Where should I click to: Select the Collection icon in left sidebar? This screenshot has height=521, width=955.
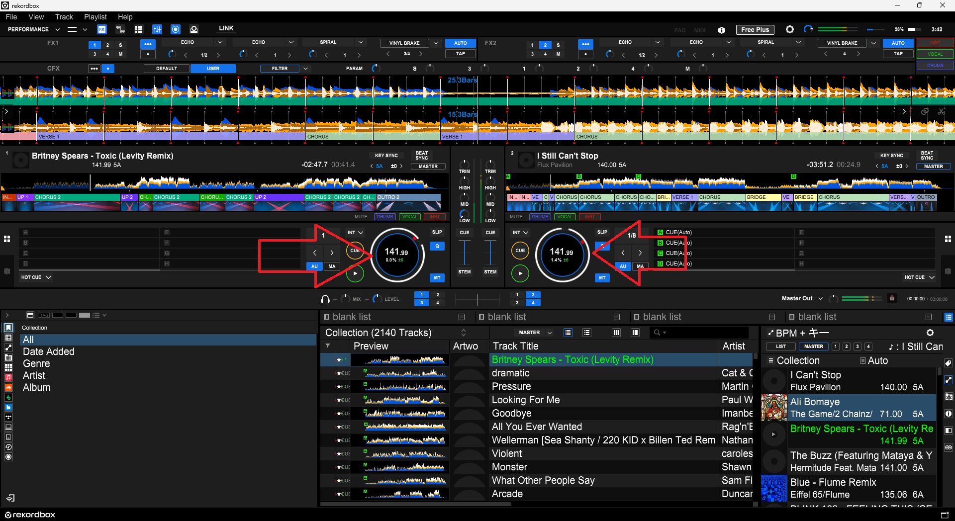click(8, 328)
